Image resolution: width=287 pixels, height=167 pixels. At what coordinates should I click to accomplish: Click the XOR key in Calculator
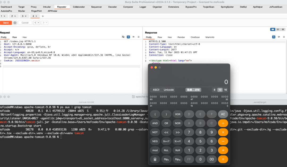(178, 114)
